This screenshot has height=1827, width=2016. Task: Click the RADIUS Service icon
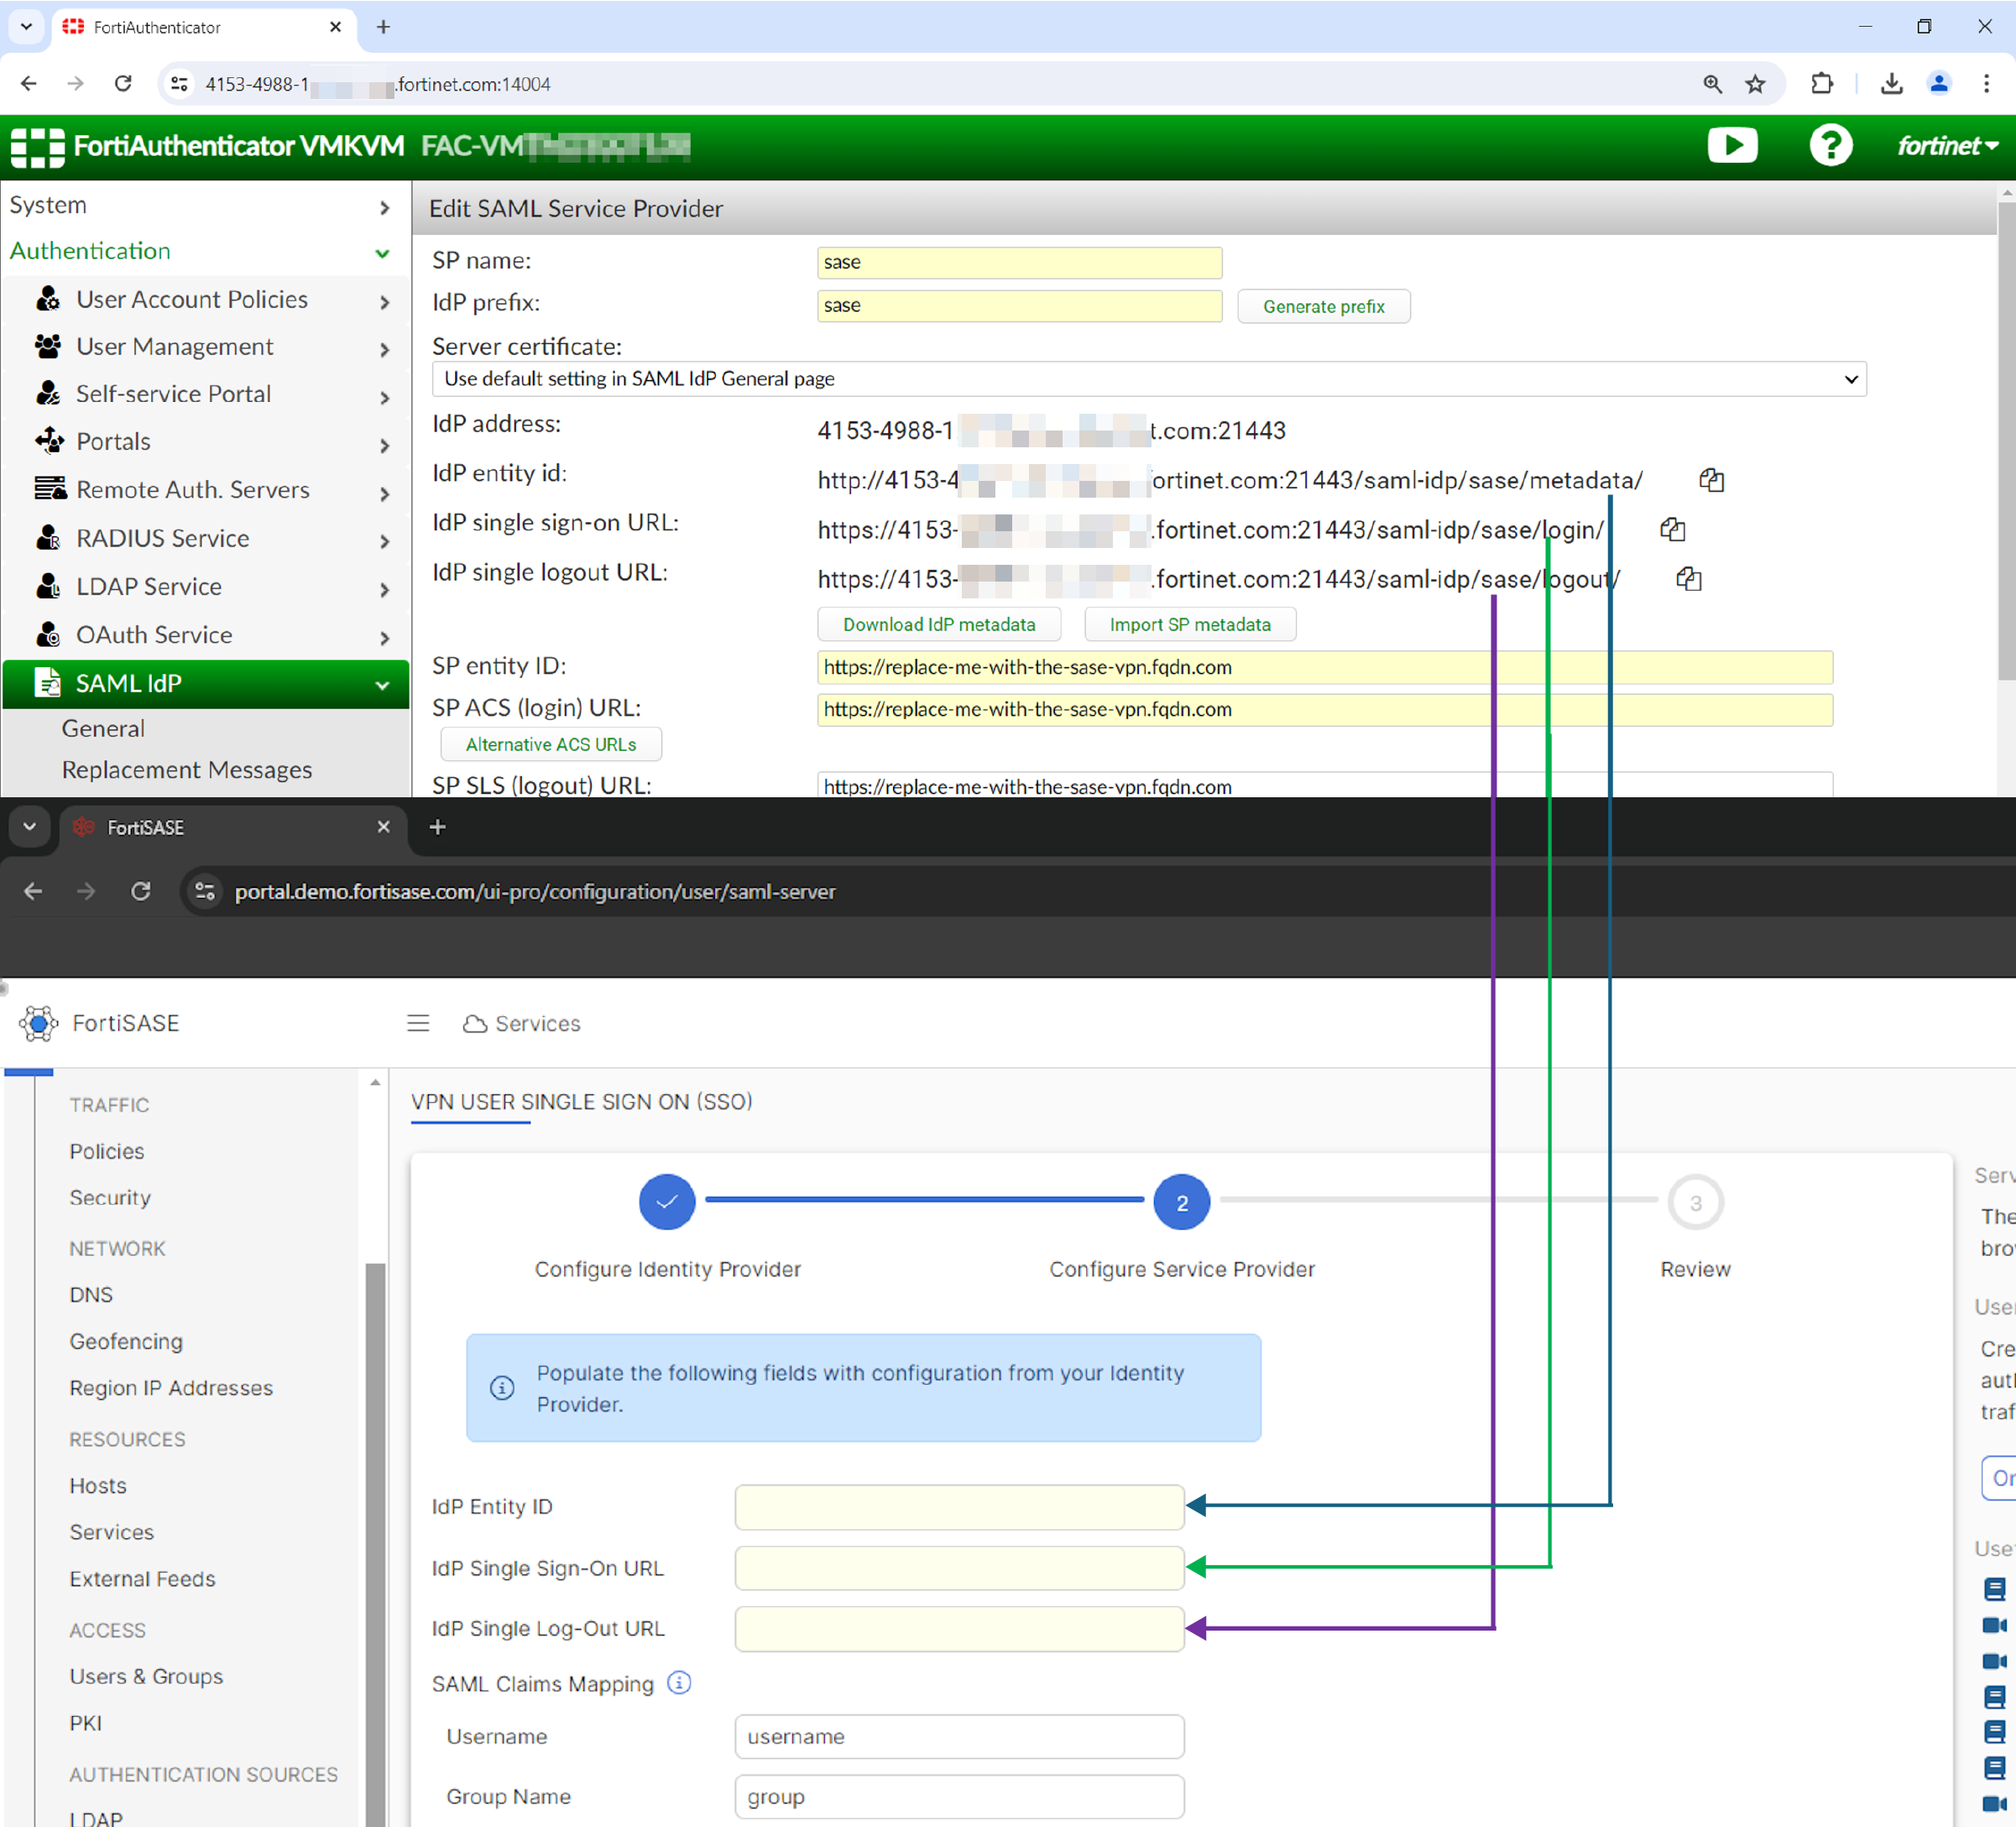[48, 538]
